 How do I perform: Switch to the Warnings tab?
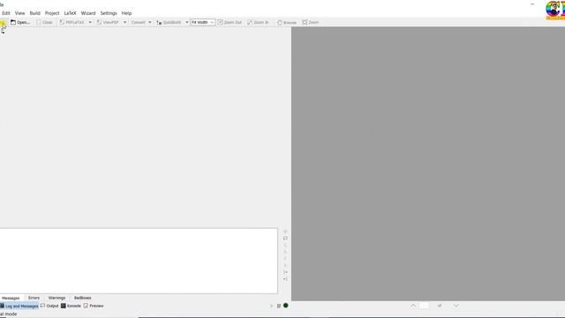(56, 298)
